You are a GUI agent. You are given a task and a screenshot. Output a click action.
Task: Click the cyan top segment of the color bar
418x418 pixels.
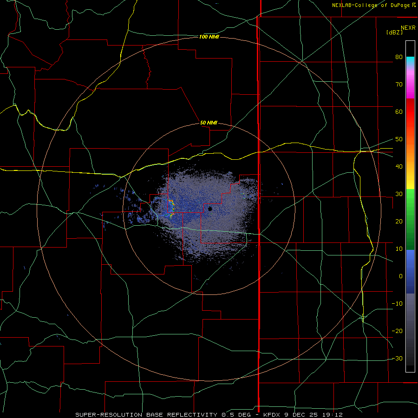coord(410,61)
